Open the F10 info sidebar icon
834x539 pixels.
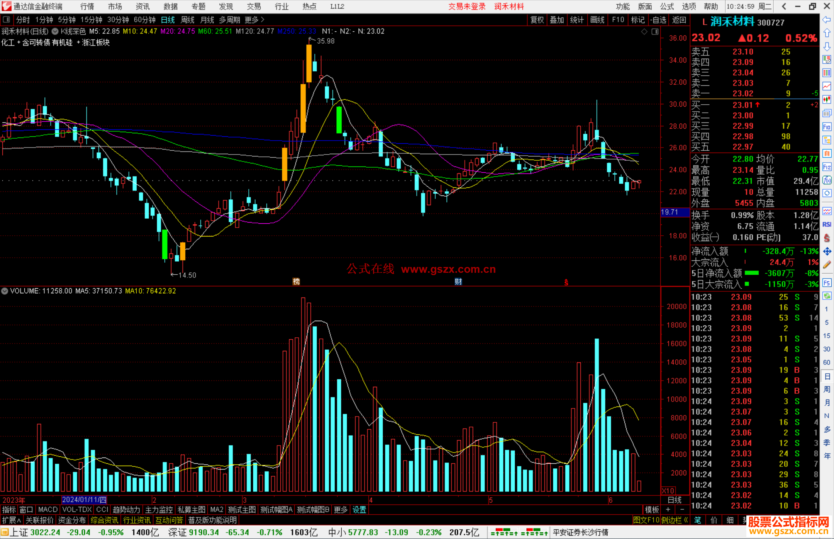(827, 127)
